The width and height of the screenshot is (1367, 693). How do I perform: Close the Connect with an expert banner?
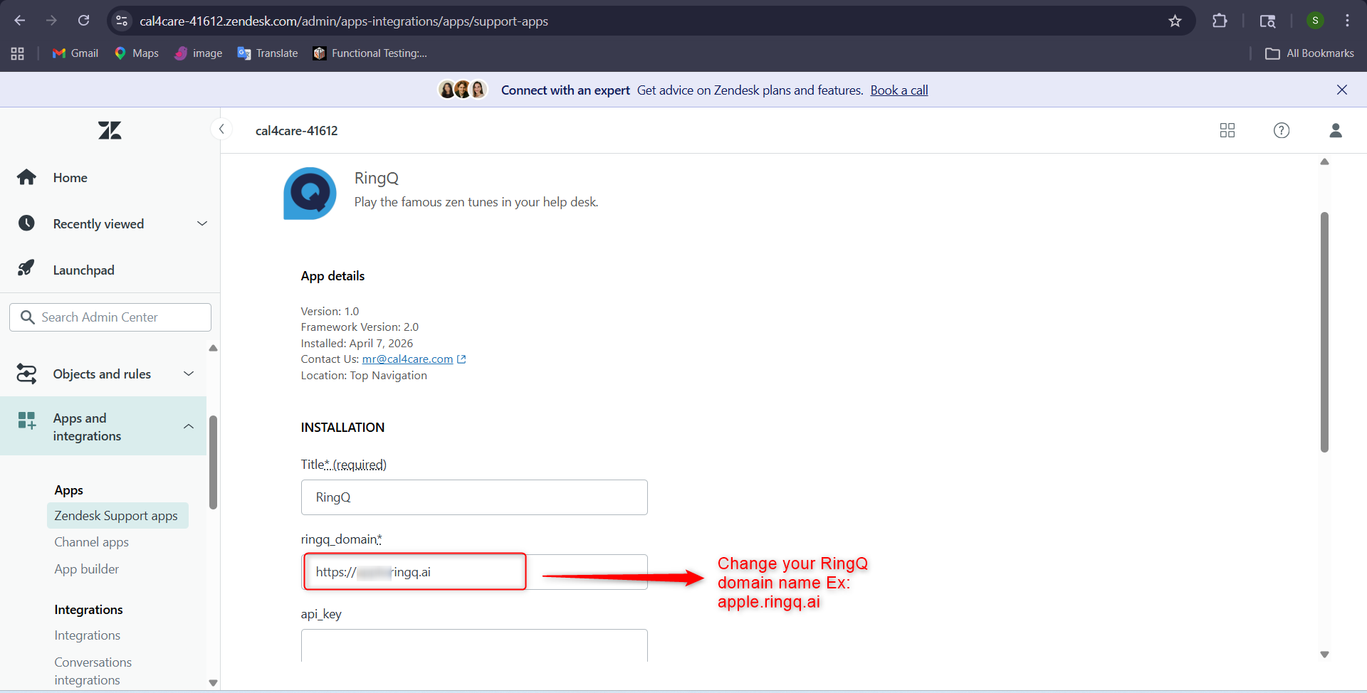click(x=1342, y=90)
